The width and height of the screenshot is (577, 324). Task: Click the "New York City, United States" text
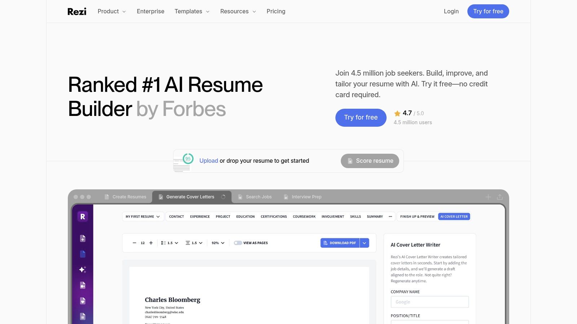(164, 308)
